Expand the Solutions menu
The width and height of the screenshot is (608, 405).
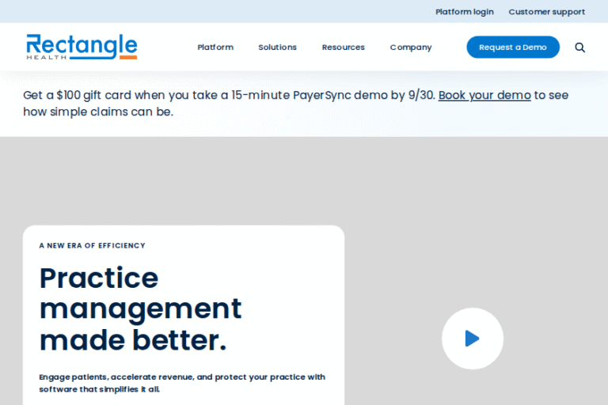pos(277,47)
